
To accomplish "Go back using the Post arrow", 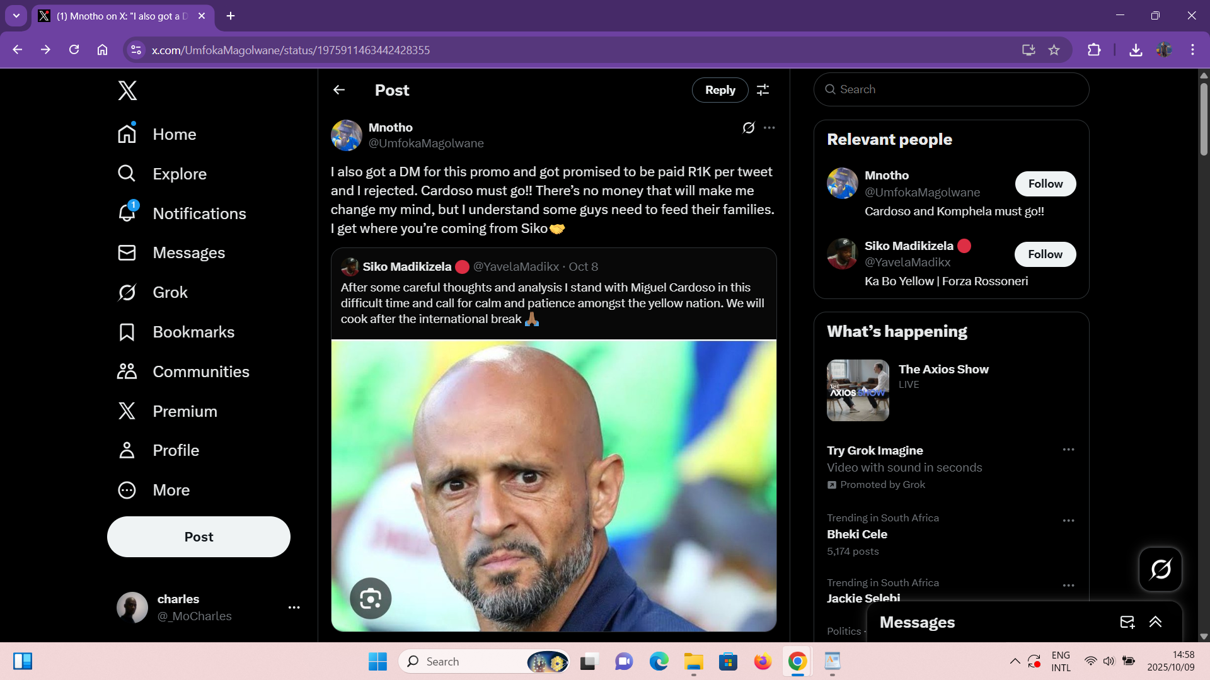I will click(x=339, y=90).
